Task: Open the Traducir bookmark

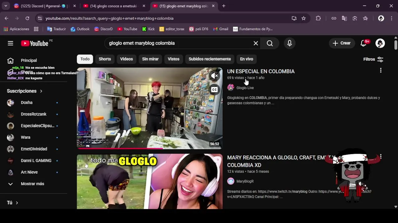Action: click(56, 29)
